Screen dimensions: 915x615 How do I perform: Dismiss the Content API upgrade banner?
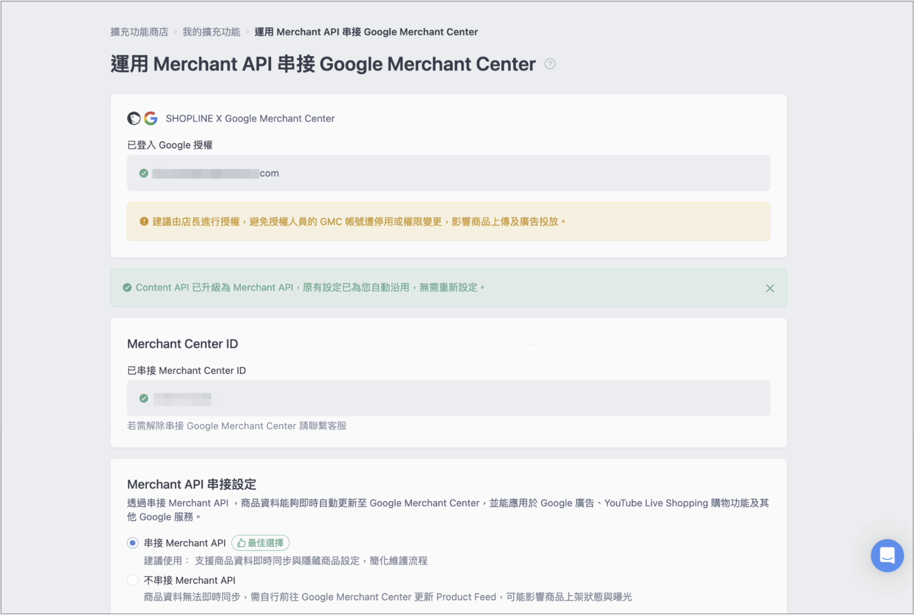[770, 288]
